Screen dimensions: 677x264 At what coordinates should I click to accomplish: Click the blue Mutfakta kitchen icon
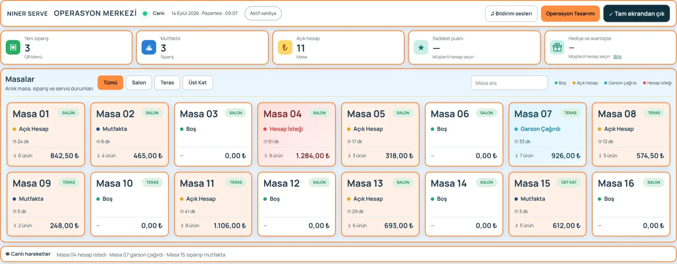click(x=149, y=47)
